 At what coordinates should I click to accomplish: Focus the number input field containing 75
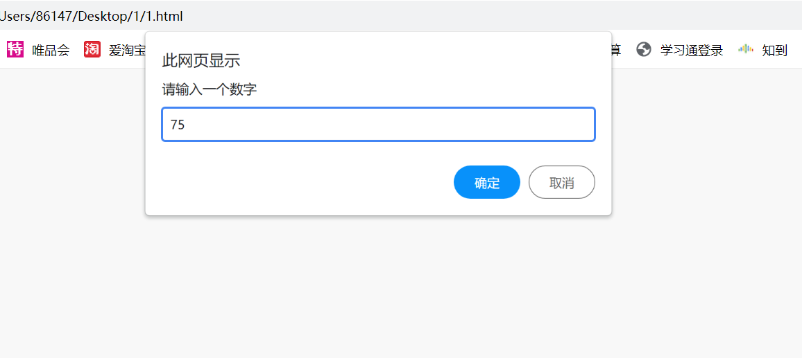pos(378,125)
